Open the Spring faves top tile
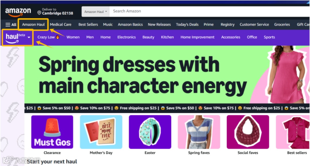This screenshot has height=166, width=310. (199, 132)
